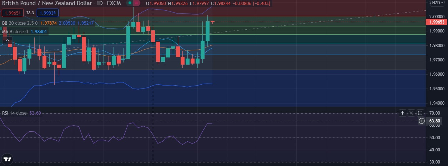Select the RSI 14 close indicator legend
Viewport: 448px width, 166px height.
[x=14, y=113]
